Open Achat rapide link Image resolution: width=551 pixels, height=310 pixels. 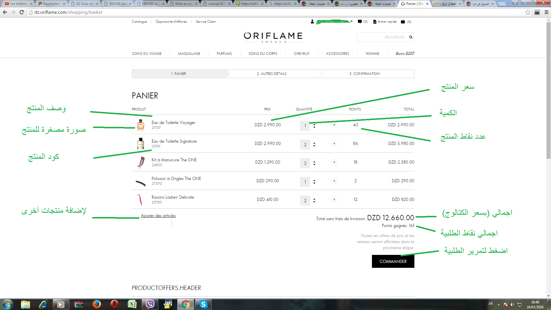pos(385,22)
